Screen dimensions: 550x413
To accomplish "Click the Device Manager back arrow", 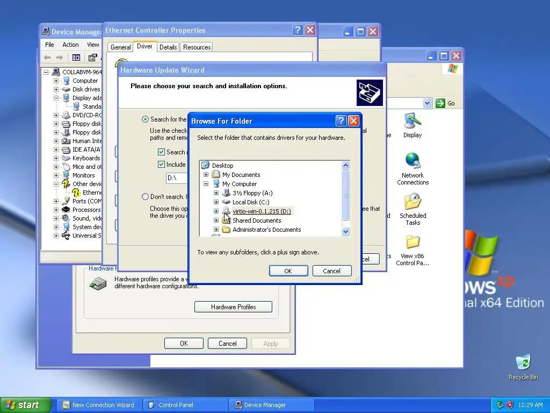I will point(47,58).
